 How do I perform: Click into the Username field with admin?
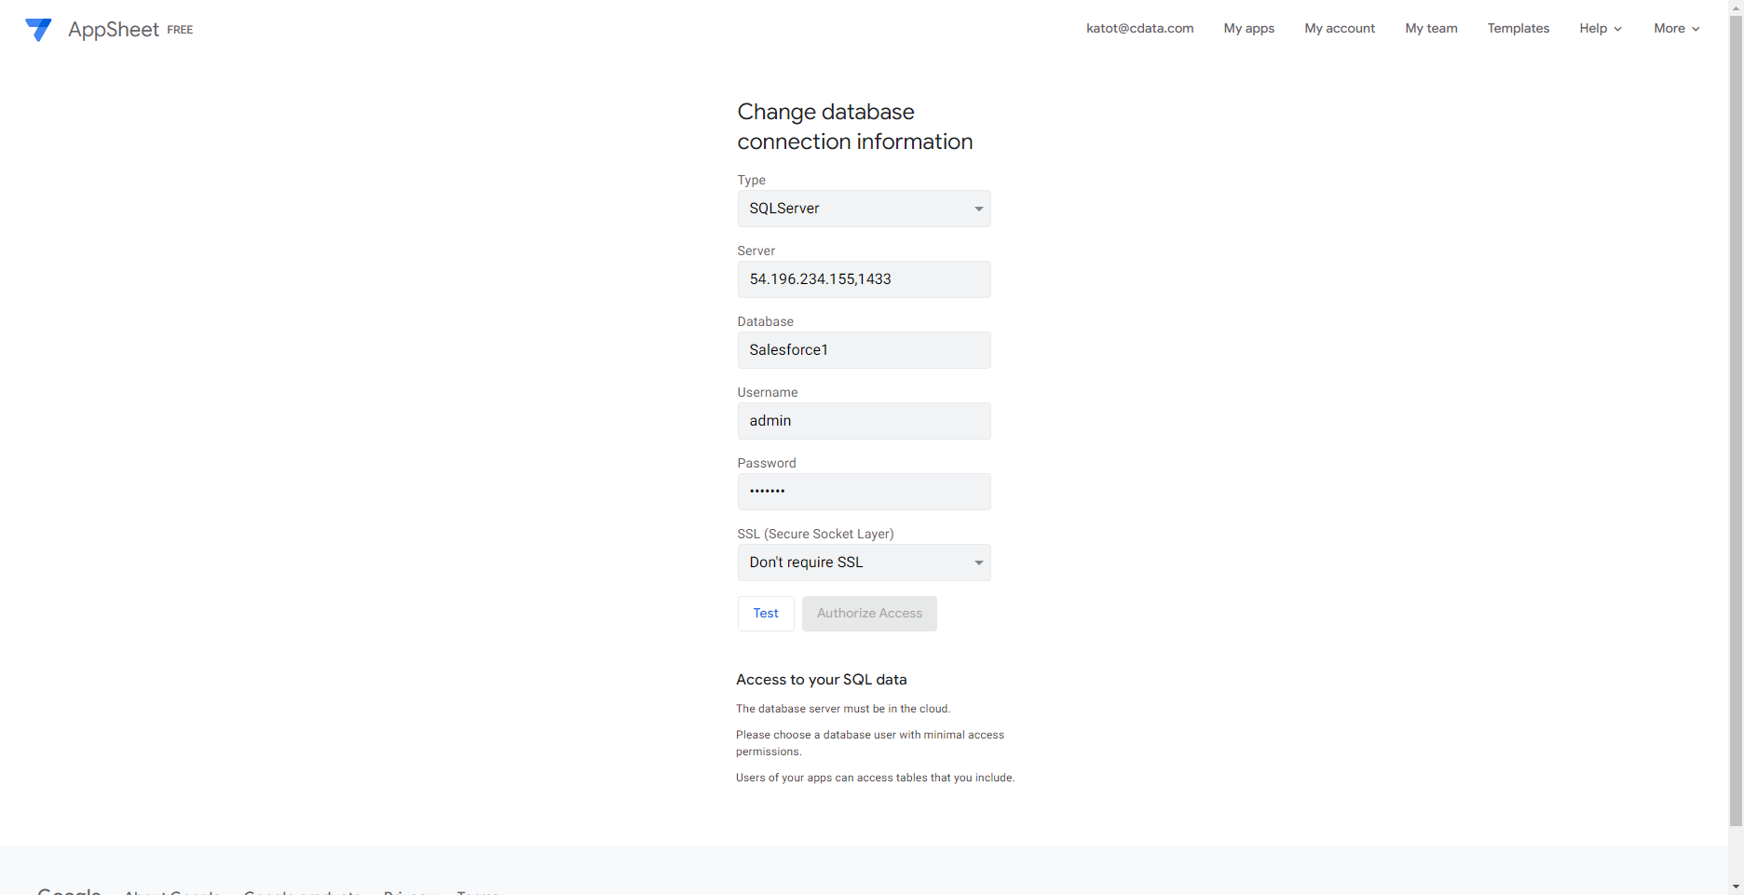pyautogui.click(x=864, y=421)
